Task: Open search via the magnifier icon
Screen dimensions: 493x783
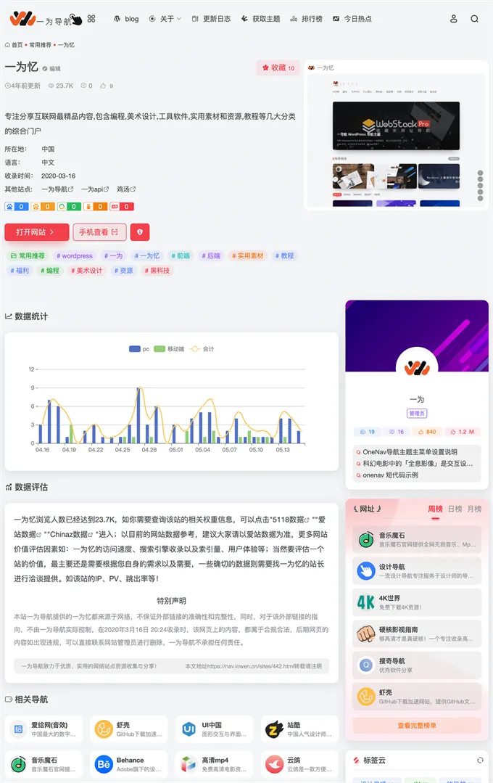Action: (474, 19)
